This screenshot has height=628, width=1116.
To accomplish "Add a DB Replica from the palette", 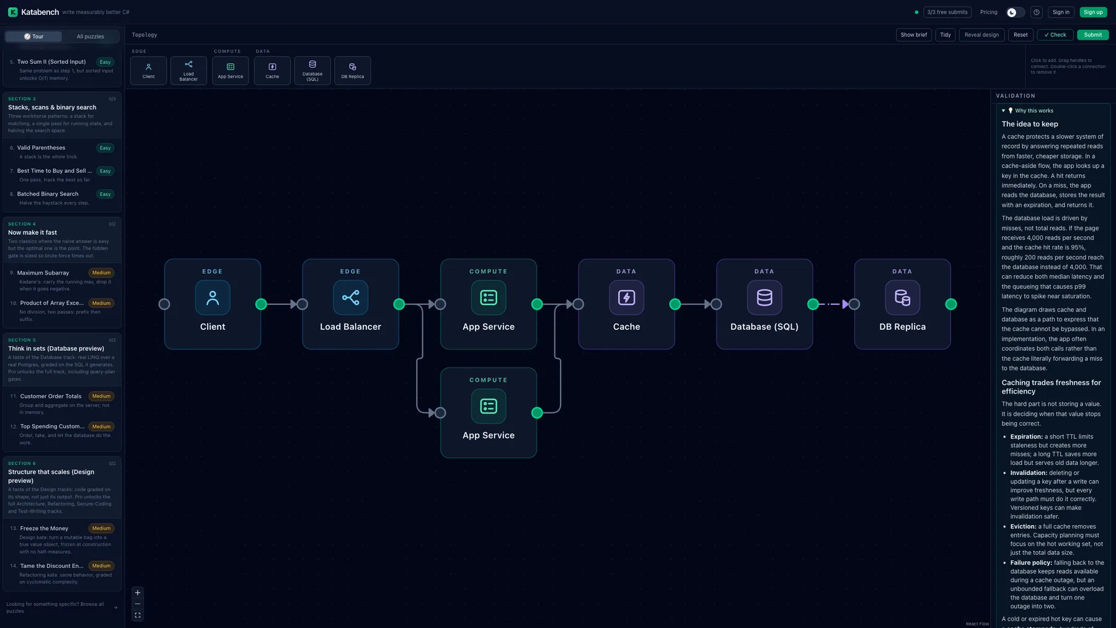I will pyautogui.click(x=352, y=70).
